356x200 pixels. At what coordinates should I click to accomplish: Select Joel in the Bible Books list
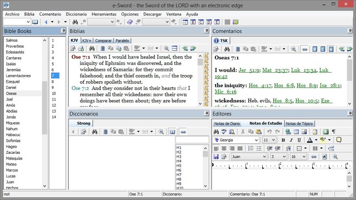(9, 99)
